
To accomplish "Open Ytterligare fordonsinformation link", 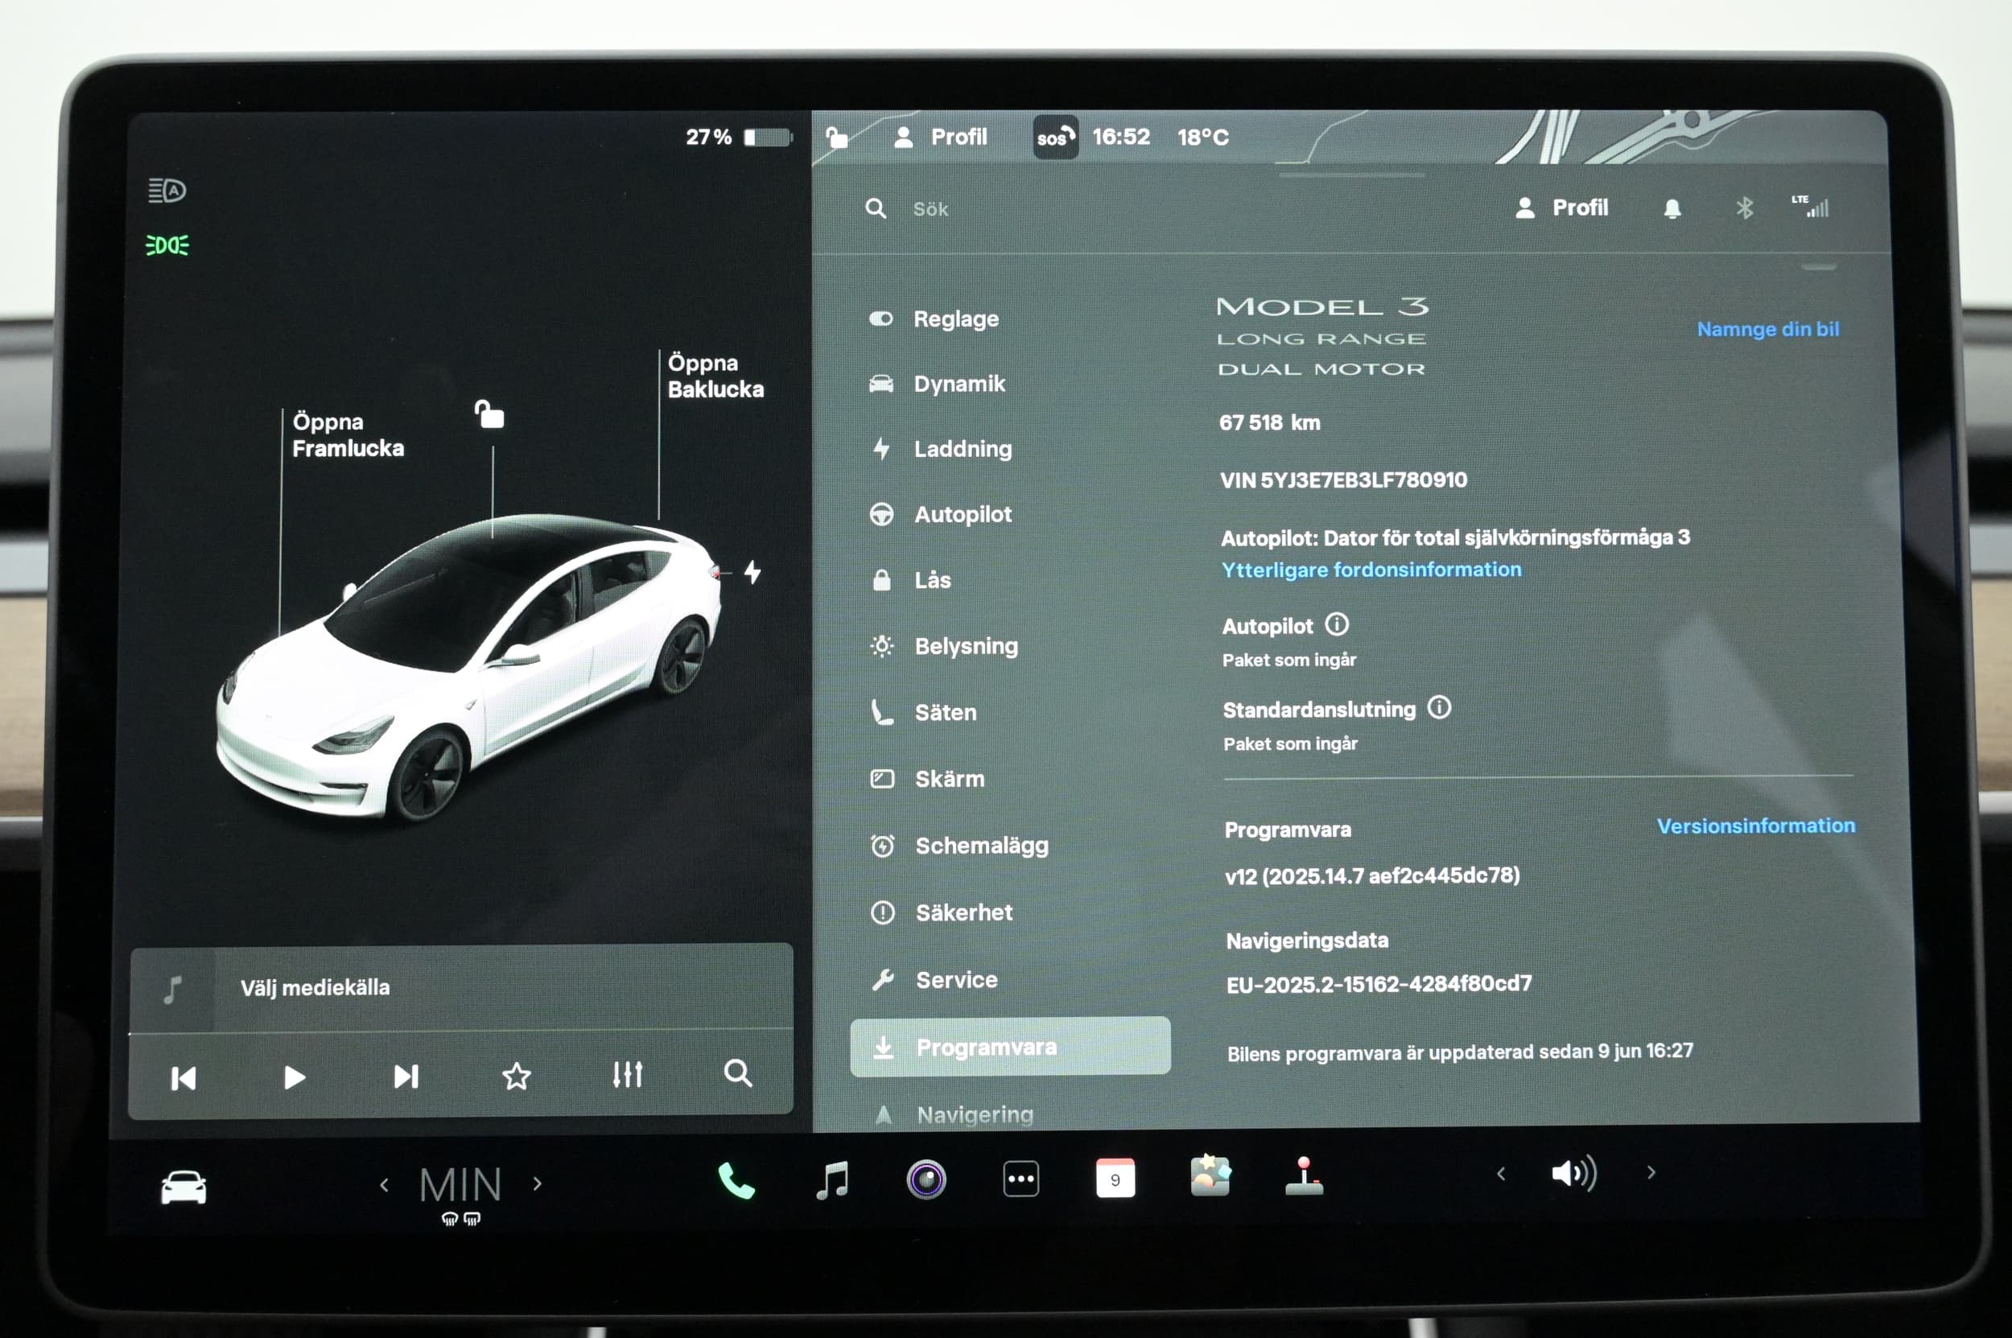I will pyautogui.click(x=1371, y=570).
